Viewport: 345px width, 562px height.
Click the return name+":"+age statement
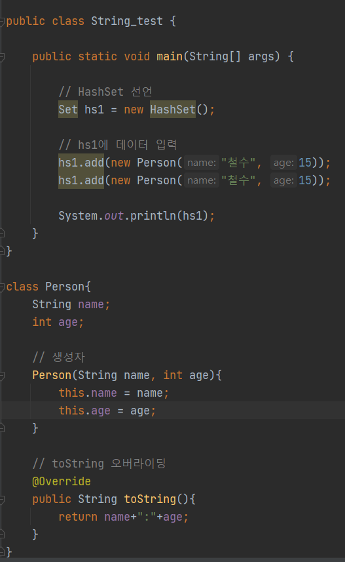click(x=124, y=517)
